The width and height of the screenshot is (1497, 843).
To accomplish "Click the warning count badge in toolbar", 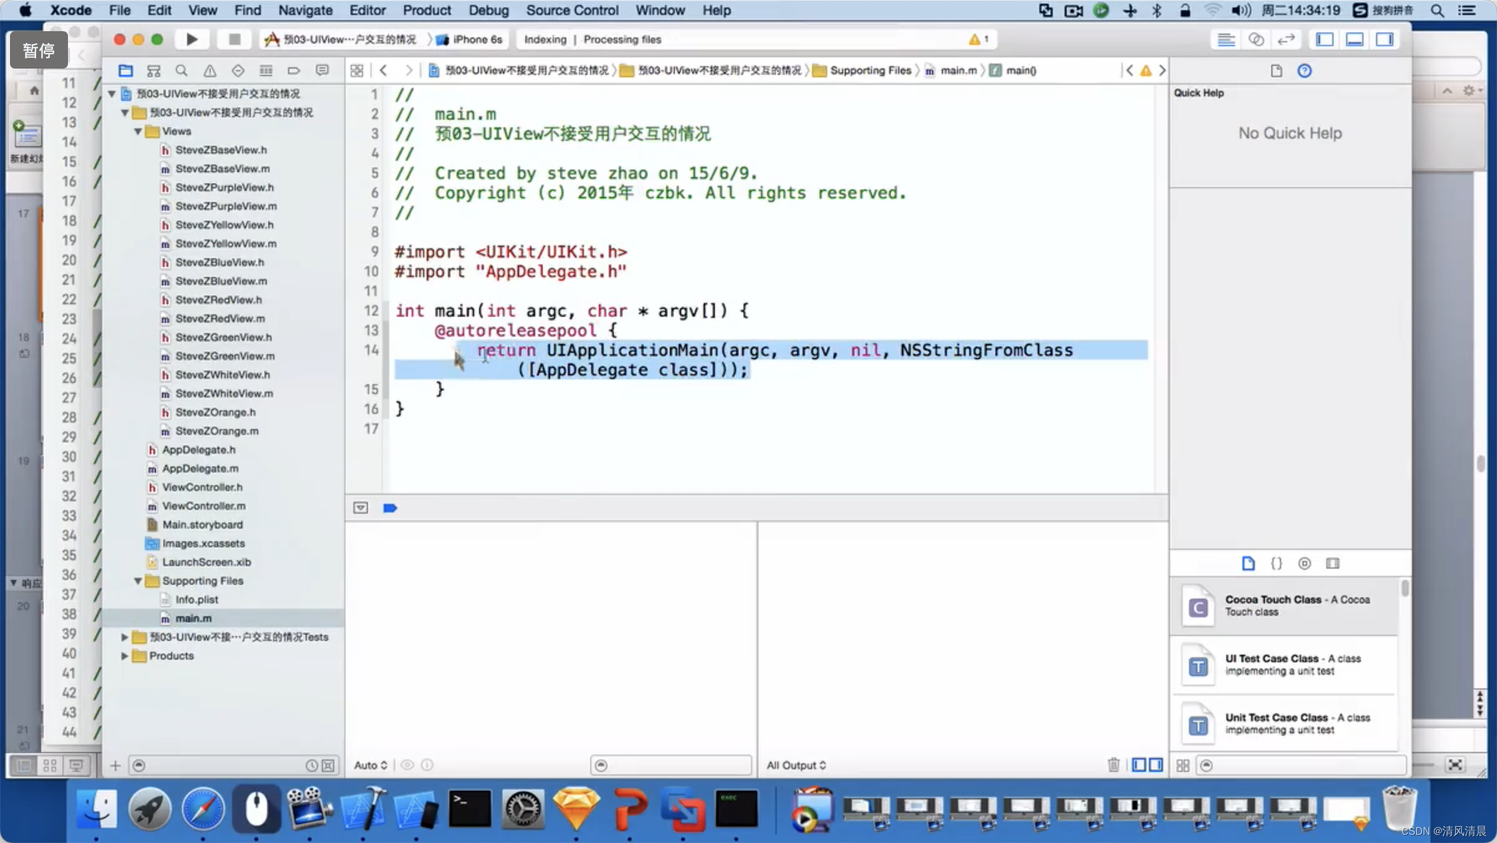I will 978,39.
